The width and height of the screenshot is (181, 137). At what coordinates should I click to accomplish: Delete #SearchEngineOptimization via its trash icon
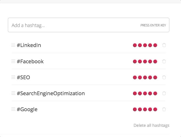(164, 93)
